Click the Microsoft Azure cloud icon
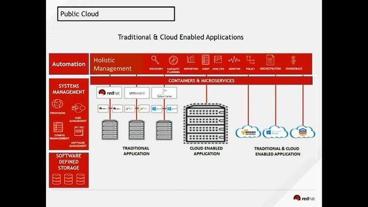This screenshot has height=207, width=368. click(x=275, y=132)
